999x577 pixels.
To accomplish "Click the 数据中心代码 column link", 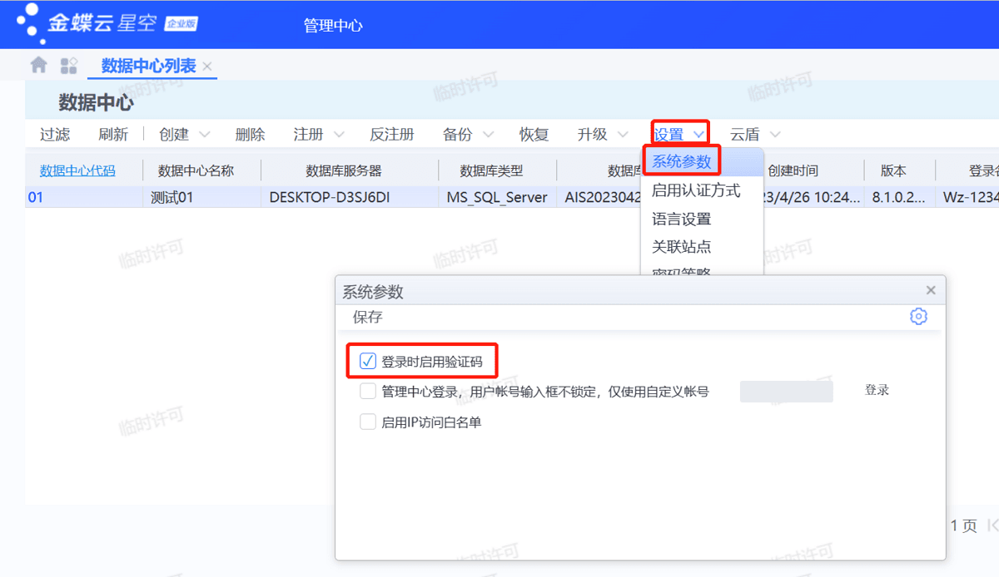I will pos(77,170).
